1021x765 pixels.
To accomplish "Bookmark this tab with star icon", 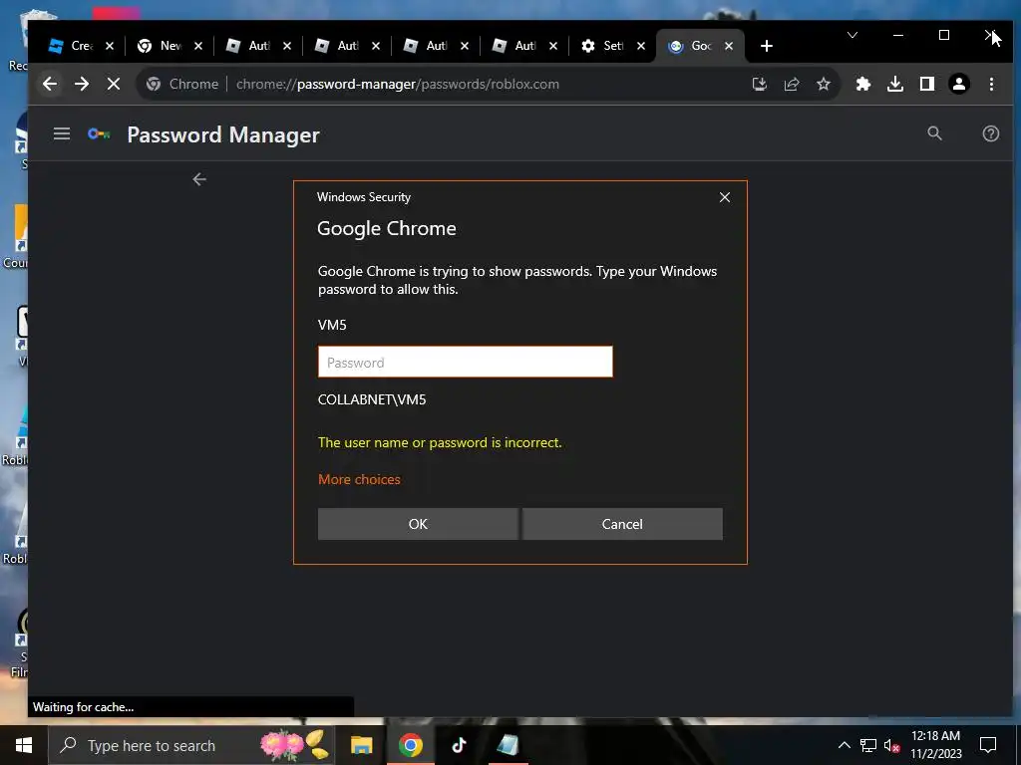I will (823, 84).
